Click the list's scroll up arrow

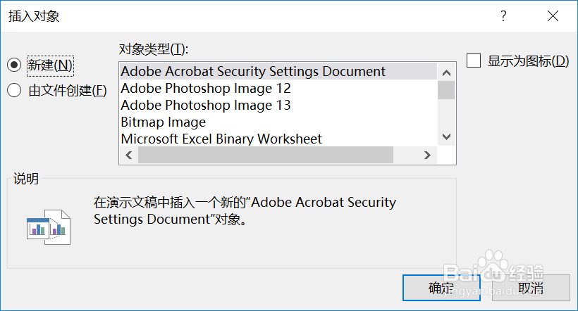coord(446,73)
